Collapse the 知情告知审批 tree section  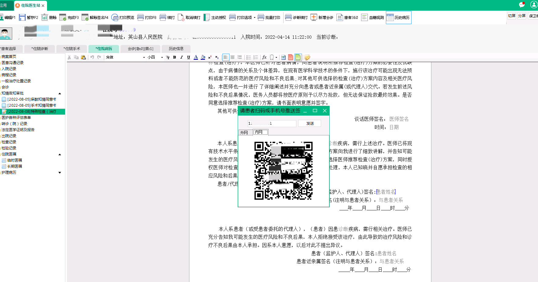pyautogui.click(x=60, y=93)
